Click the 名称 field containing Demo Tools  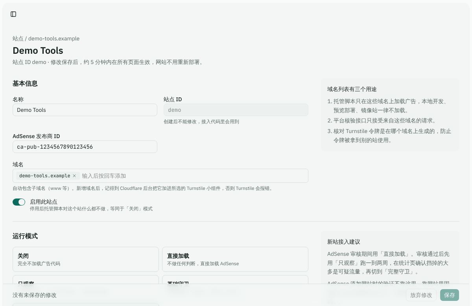tap(85, 110)
